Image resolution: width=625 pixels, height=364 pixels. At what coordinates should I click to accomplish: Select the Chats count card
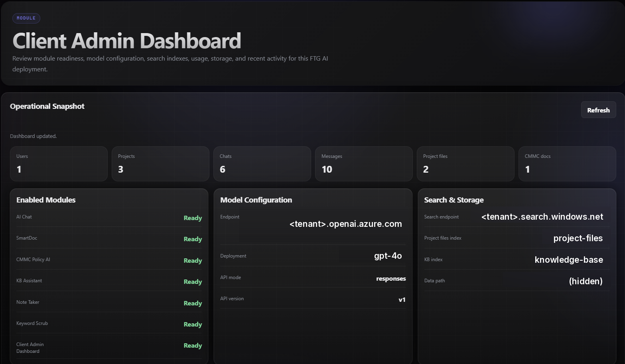262,164
